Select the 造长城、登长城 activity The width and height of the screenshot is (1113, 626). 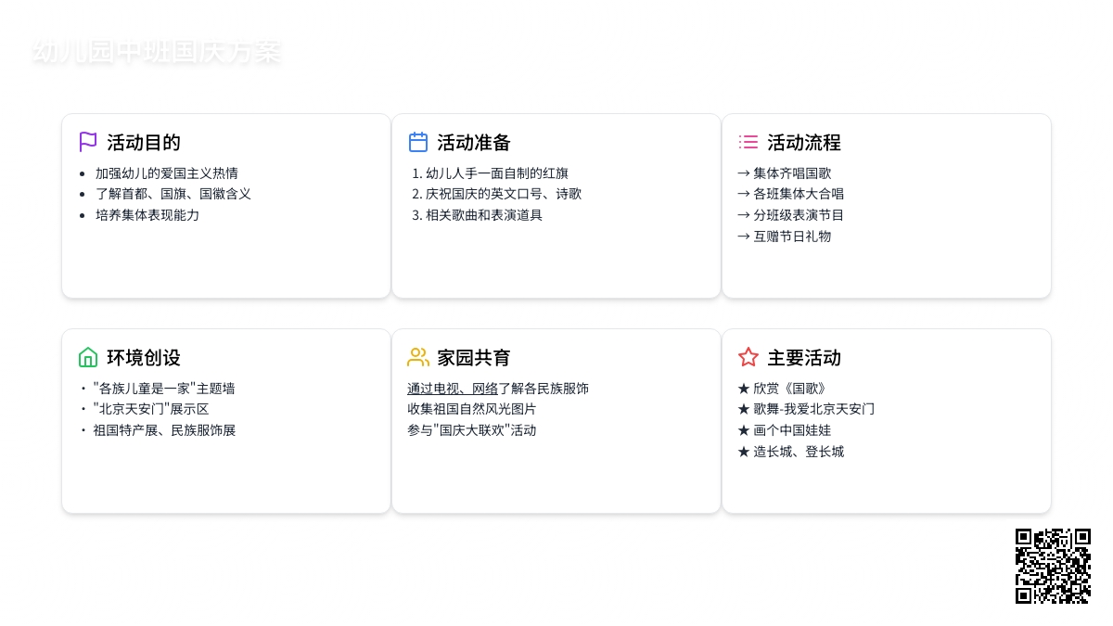click(x=791, y=452)
